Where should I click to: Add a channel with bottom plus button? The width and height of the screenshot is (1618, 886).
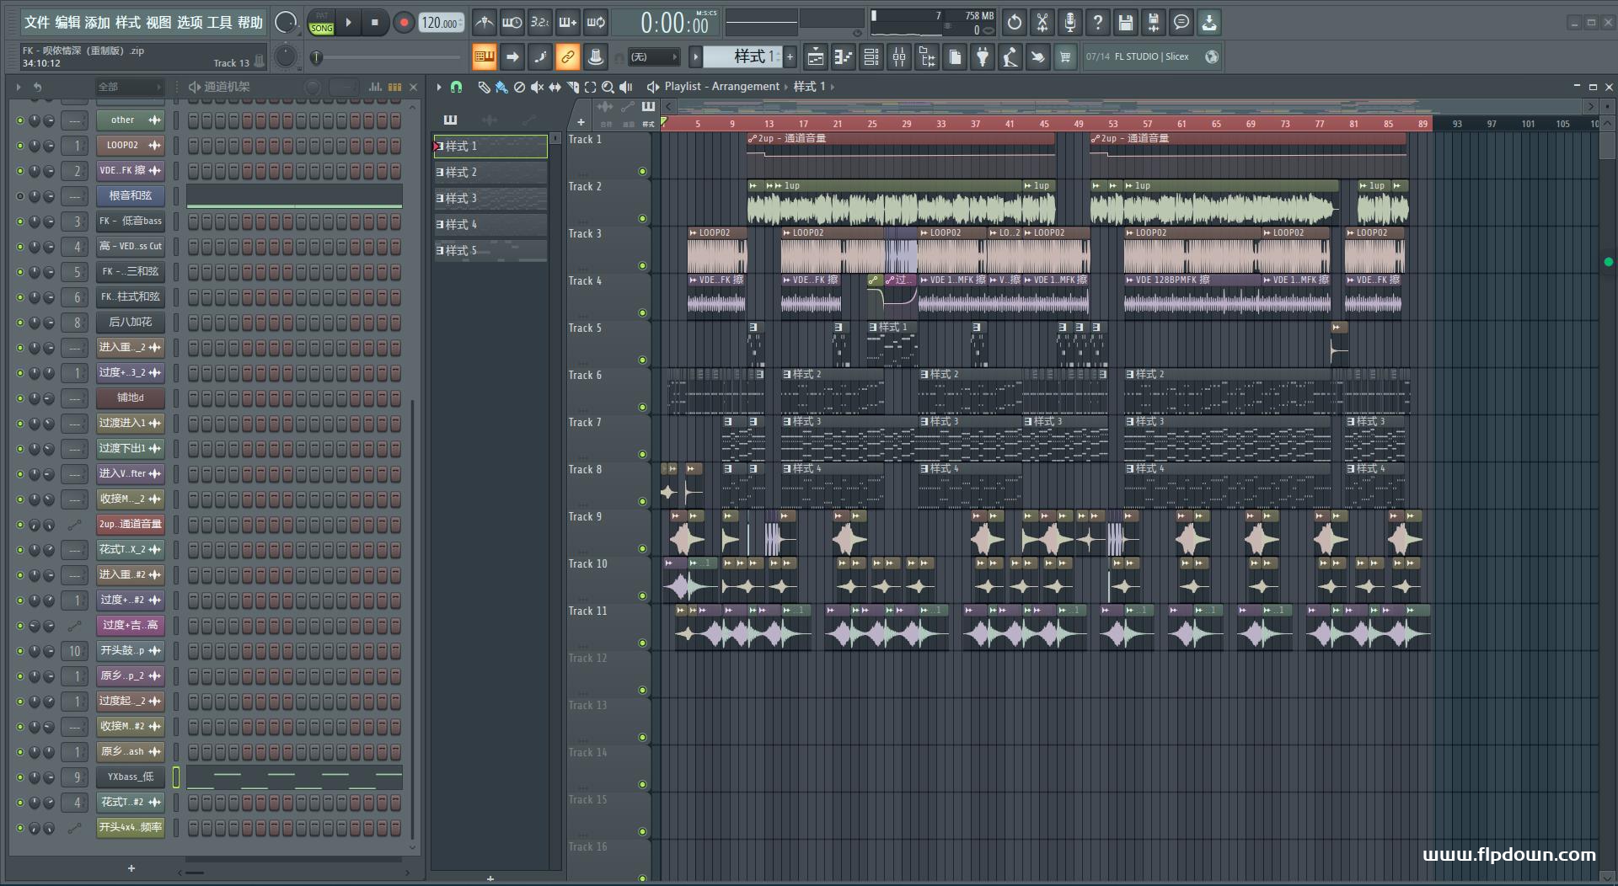[131, 868]
